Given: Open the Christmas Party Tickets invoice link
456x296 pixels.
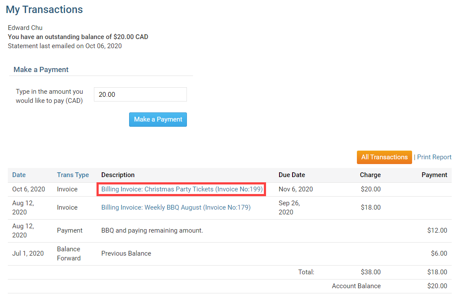Looking at the screenshot, I should click(x=182, y=189).
